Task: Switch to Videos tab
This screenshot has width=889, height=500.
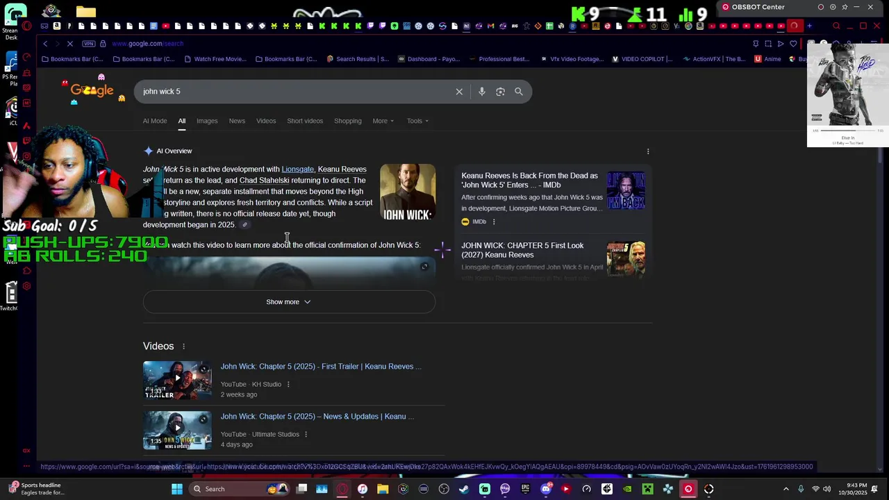Action: (x=266, y=121)
